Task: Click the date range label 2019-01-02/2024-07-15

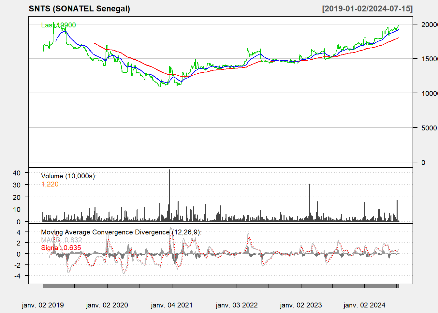Action: [x=367, y=9]
